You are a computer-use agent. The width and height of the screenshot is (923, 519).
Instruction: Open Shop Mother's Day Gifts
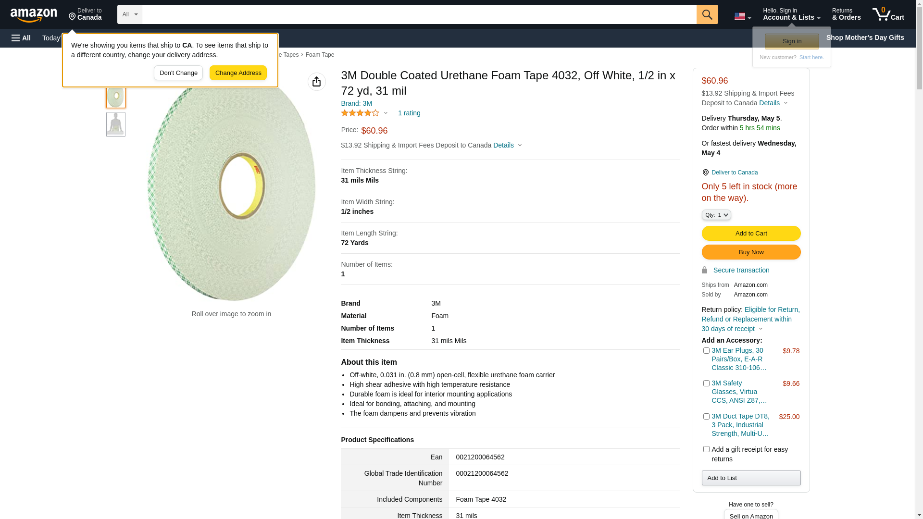[864, 37]
